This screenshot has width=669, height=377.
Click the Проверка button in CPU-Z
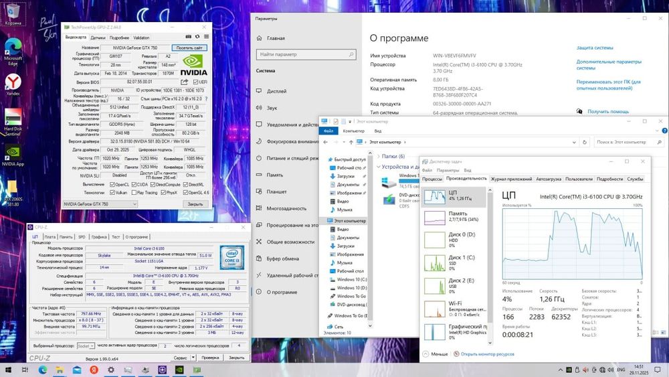[210, 358]
